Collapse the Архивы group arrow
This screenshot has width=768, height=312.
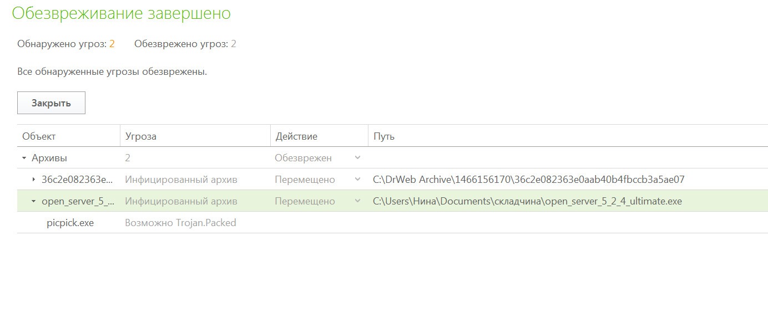24,158
